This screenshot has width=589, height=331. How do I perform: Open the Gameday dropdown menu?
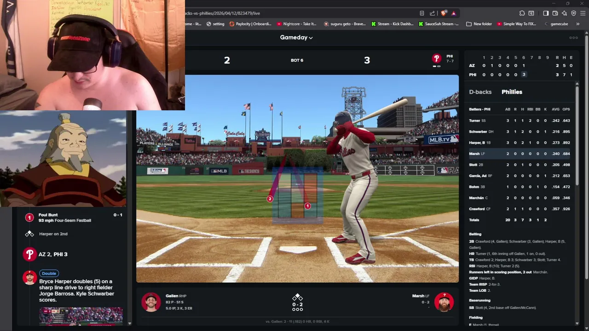point(296,38)
